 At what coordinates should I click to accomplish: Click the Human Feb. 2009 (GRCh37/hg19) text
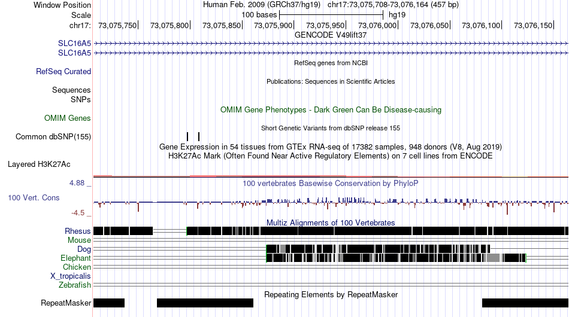click(x=262, y=5)
